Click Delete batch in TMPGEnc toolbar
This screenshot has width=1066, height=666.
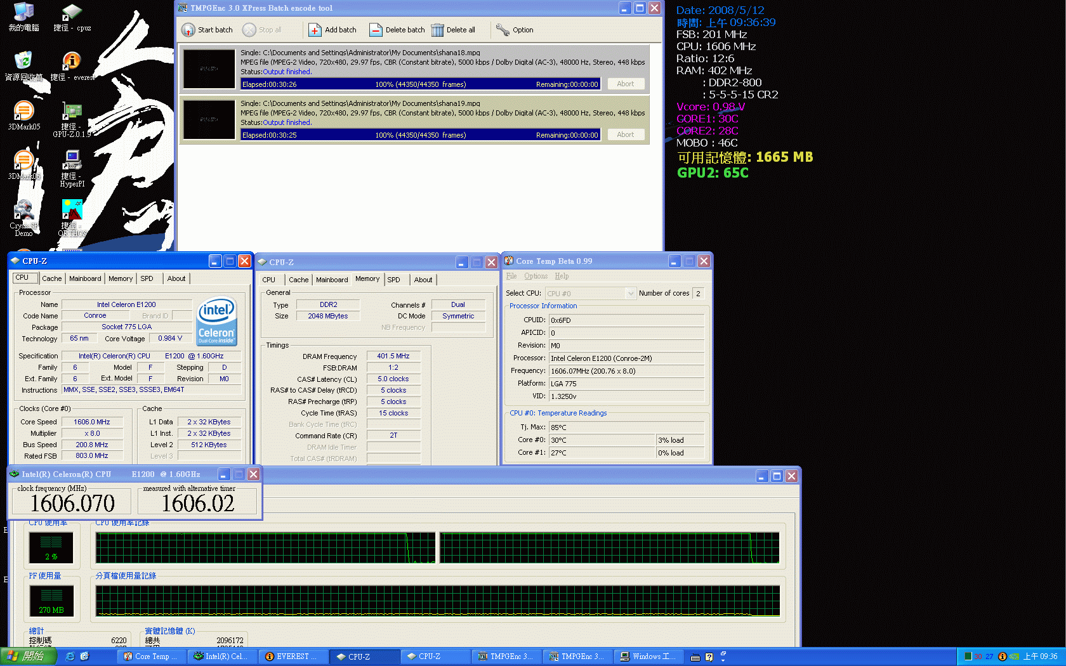pos(397,30)
